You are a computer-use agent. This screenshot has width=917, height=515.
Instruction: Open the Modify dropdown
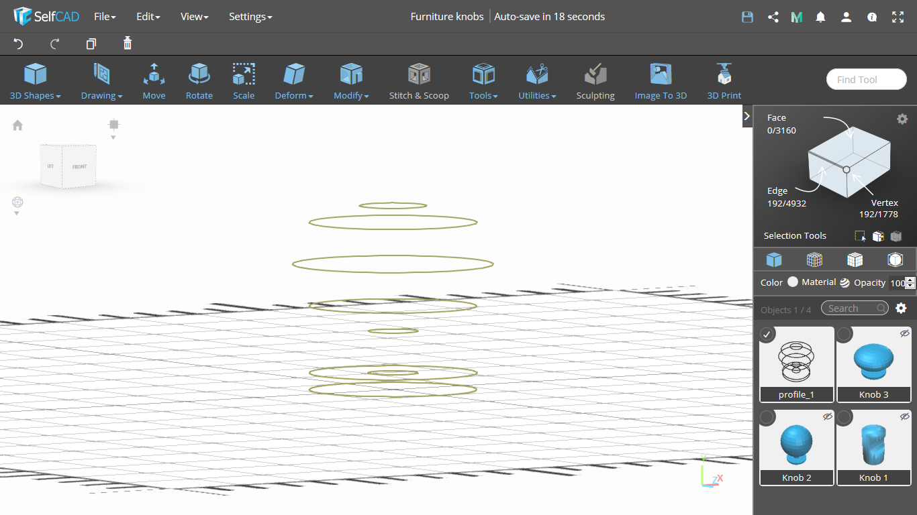coord(351,81)
